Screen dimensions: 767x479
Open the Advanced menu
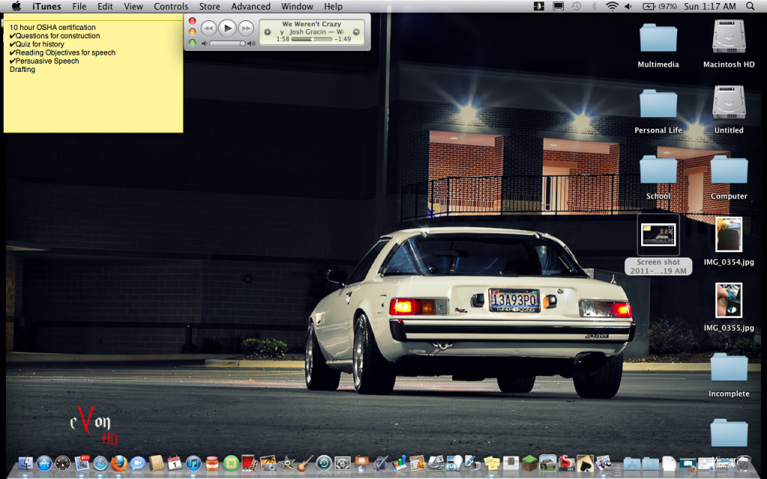coord(250,7)
